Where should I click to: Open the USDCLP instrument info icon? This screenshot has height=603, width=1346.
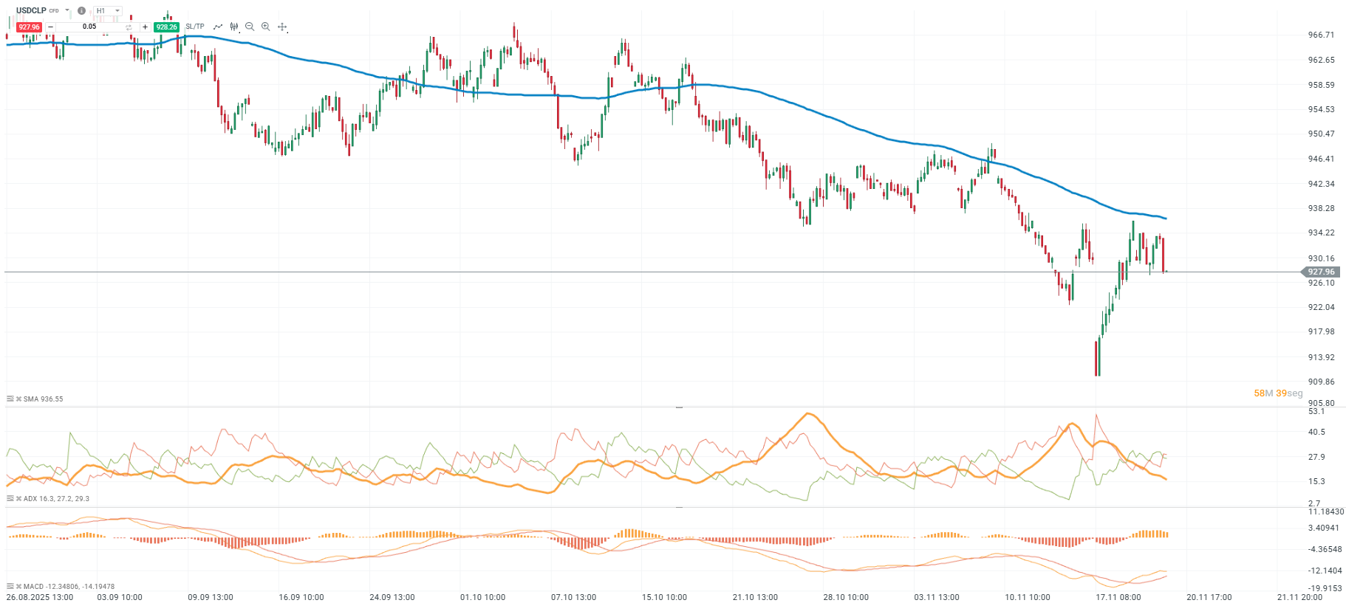tap(81, 11)
